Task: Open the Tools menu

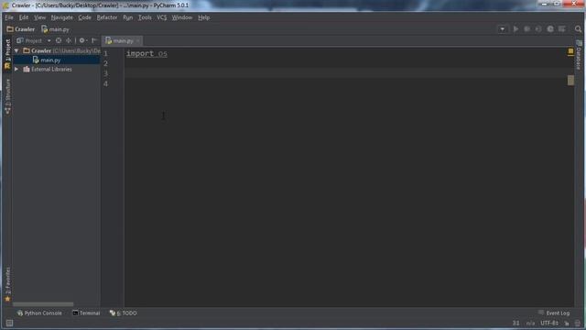Action: [x=145, y=17]
